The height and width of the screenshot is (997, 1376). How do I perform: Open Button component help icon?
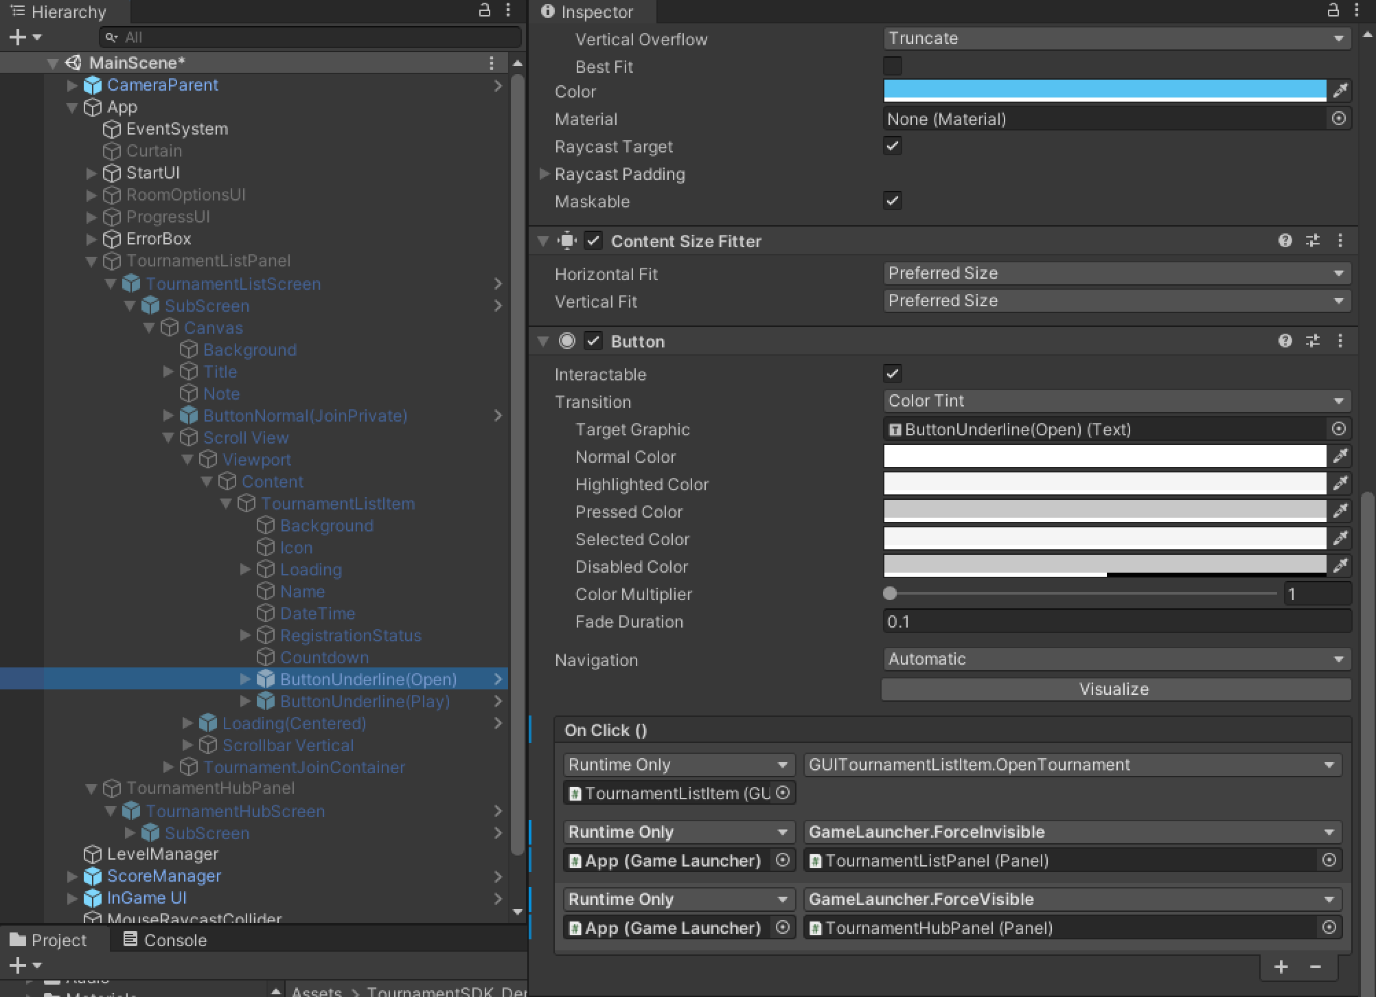[1285, 341]
